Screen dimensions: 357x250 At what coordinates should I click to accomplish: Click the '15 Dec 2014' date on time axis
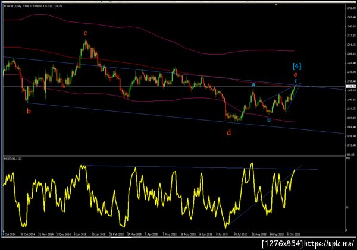coord(63,235)
